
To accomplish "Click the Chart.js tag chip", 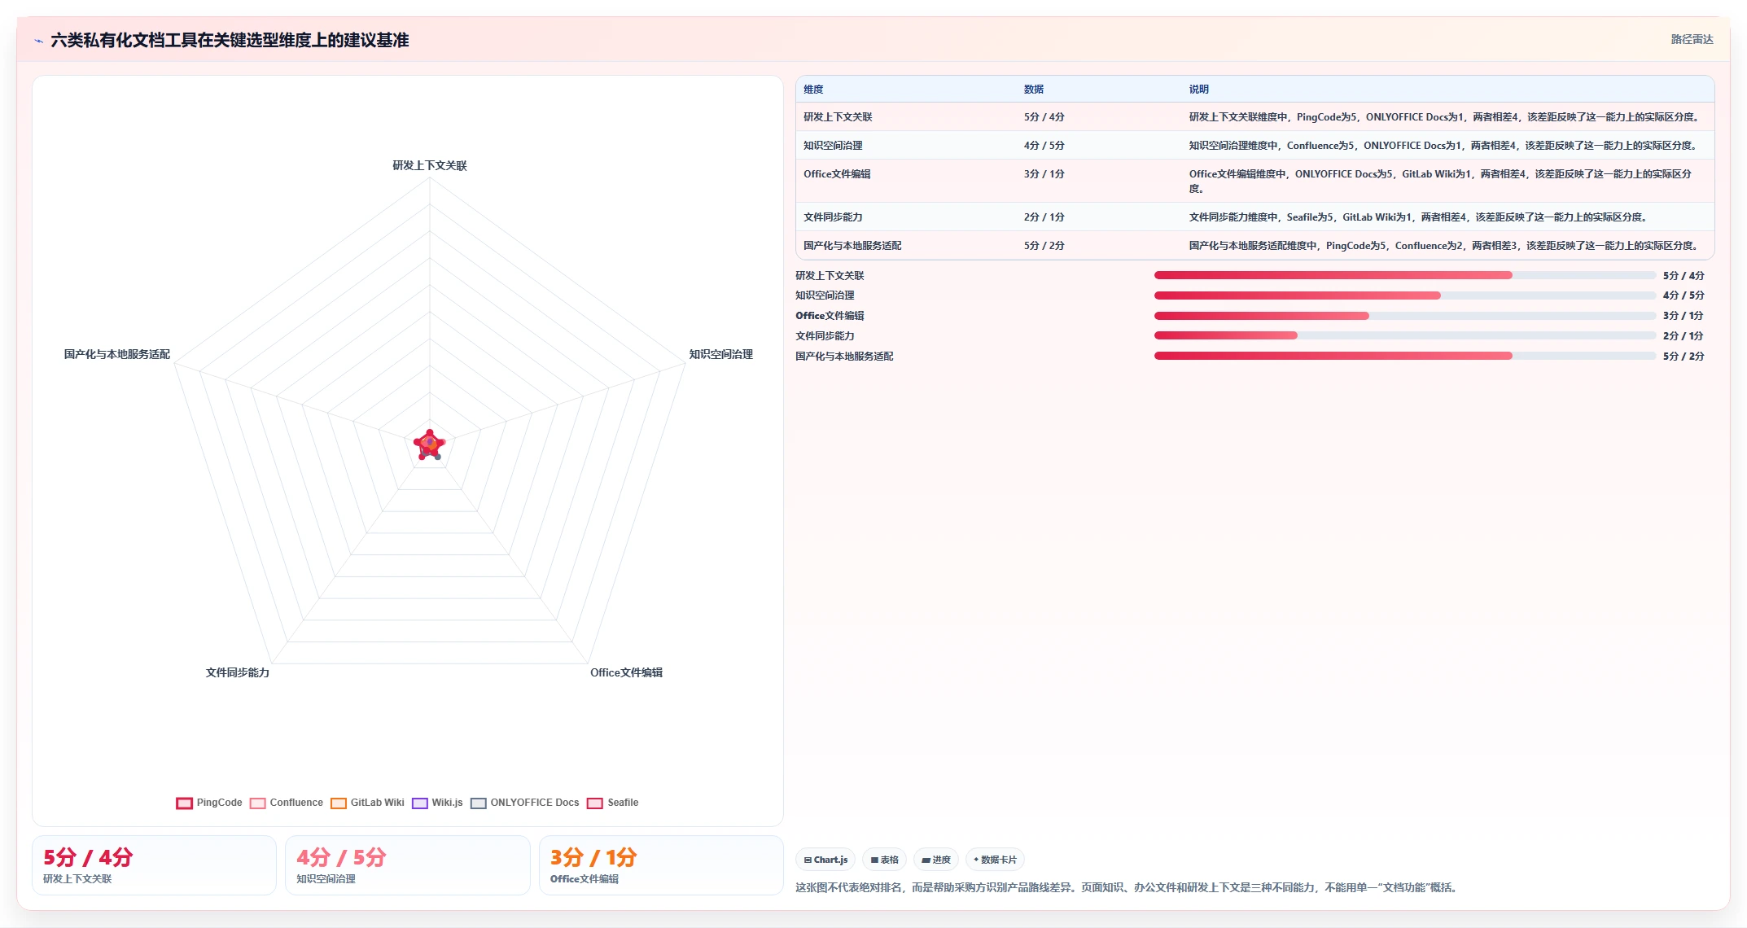I will coord(825,860).
